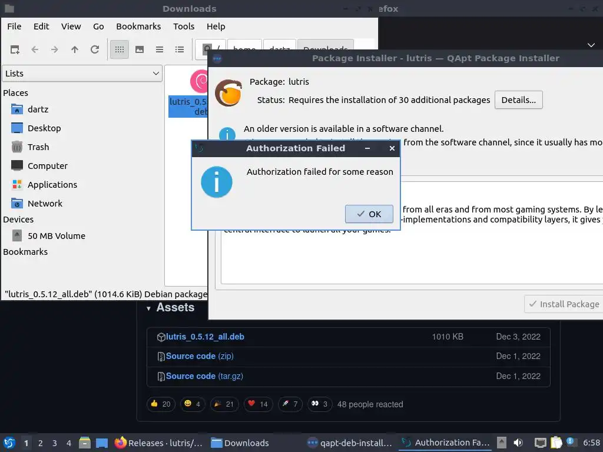Open clipboard manager tray icon
Viewport: 603px width, 452px height.
pyautogui.click(x=556, y=443)
